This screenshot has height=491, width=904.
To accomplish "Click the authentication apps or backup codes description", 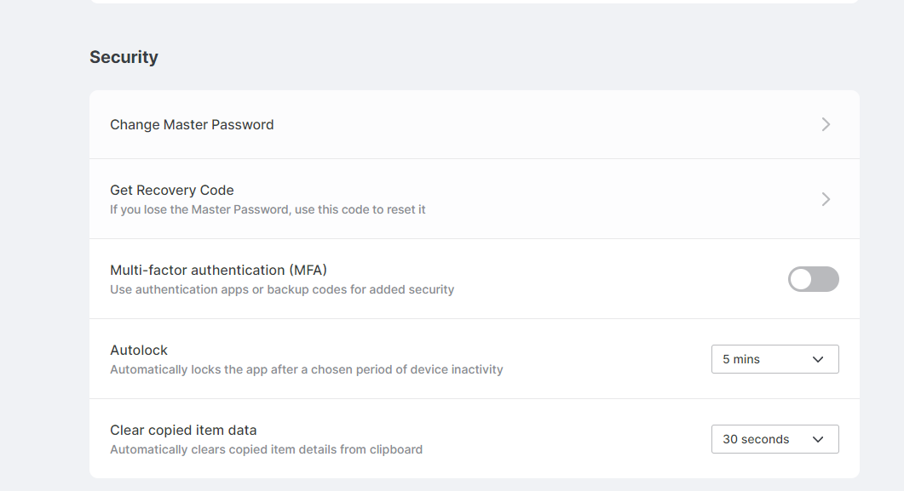I will tap(282, 289).
